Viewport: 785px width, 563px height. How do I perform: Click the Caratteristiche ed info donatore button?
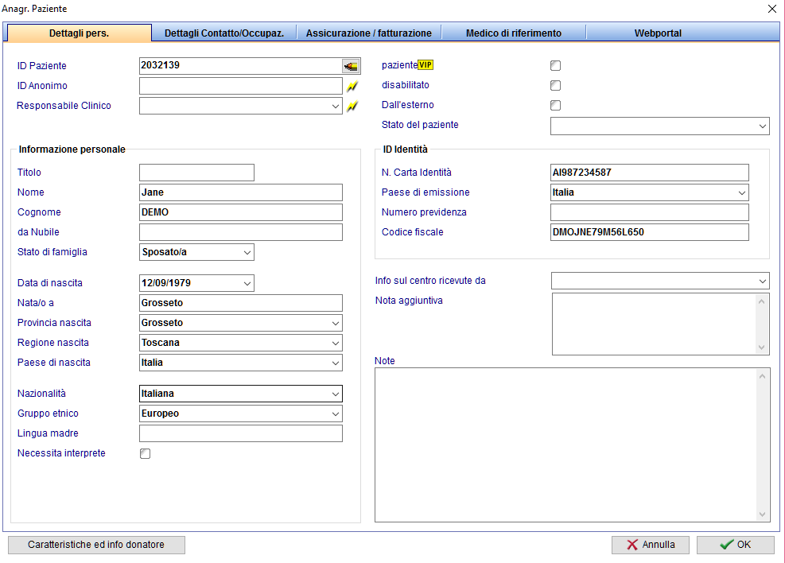point(96,545)
